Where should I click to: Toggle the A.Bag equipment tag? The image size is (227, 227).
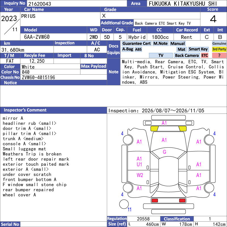tap(127, 49)
